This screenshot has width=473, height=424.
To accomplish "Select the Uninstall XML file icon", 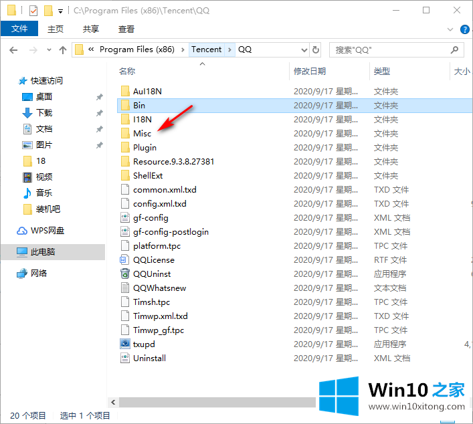I will pyautogui.click(x=125, y=358).
